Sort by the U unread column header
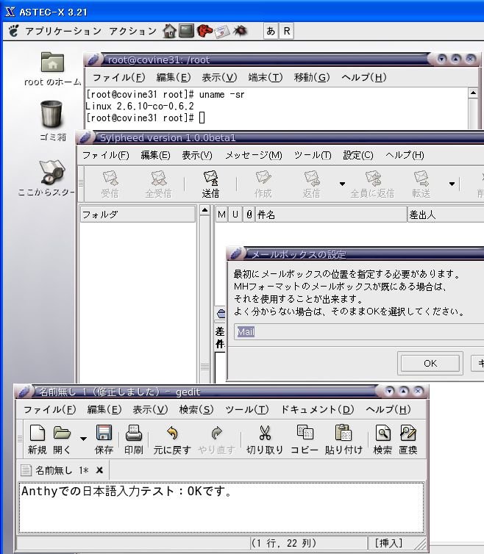Viewport: 484px width, 554px height. pyautogui.click(x=235, y=215)
